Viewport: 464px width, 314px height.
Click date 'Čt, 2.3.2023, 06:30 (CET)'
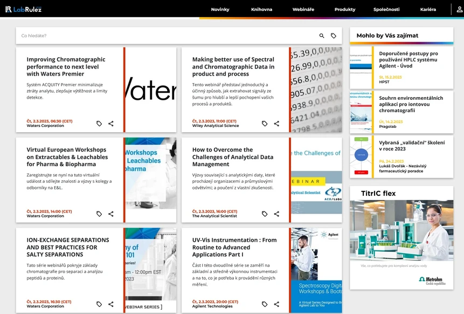50,121
